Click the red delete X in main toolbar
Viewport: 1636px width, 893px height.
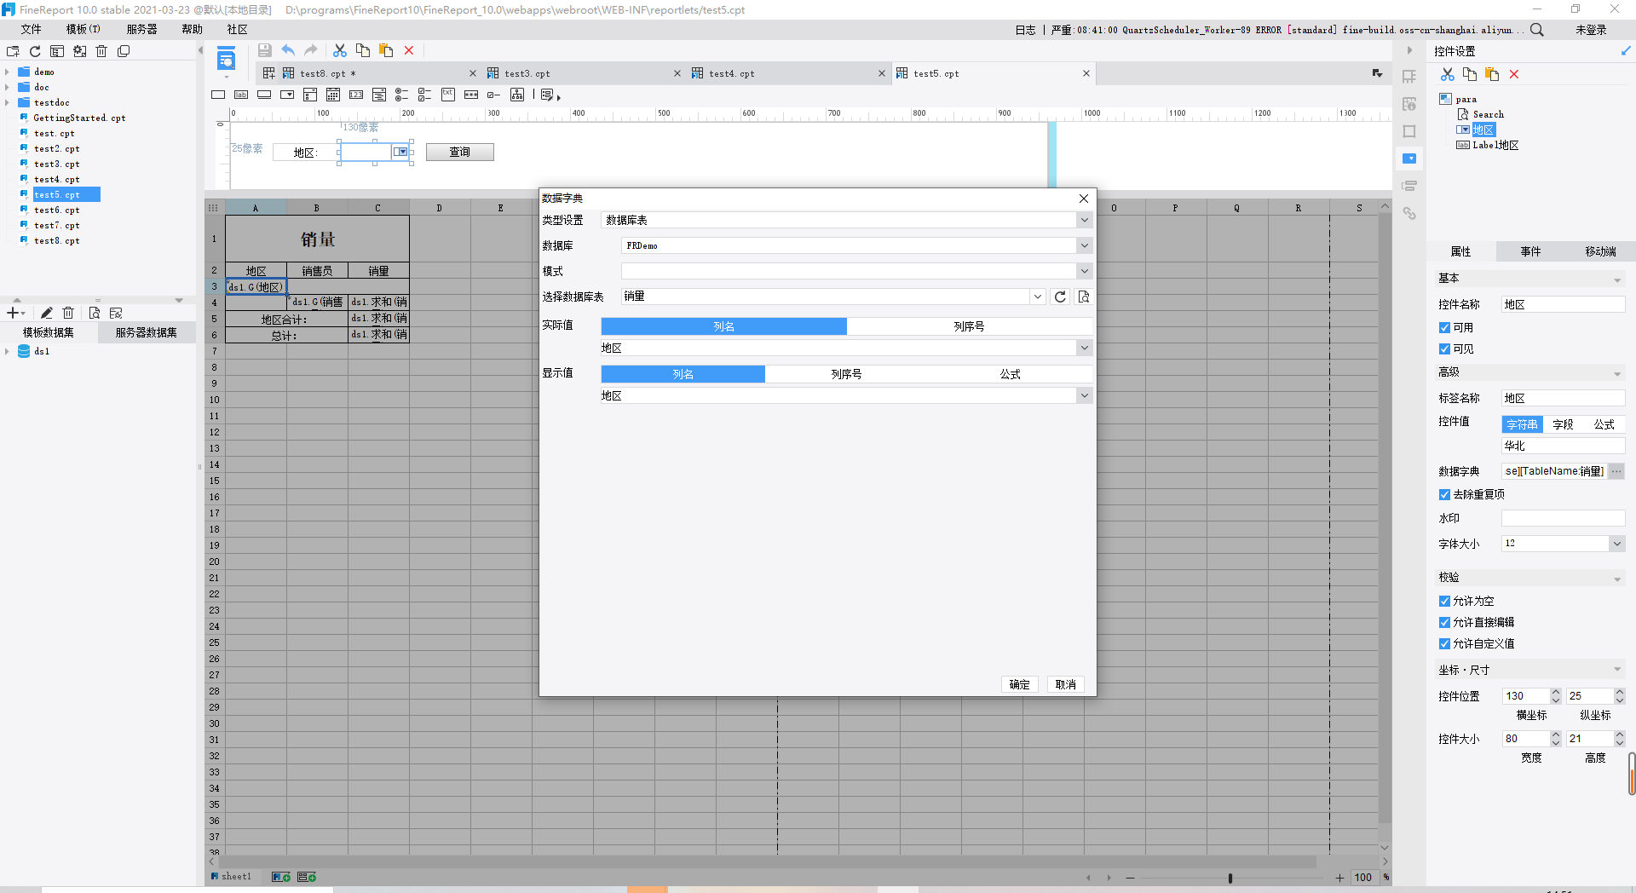click(x=409, y=50)
